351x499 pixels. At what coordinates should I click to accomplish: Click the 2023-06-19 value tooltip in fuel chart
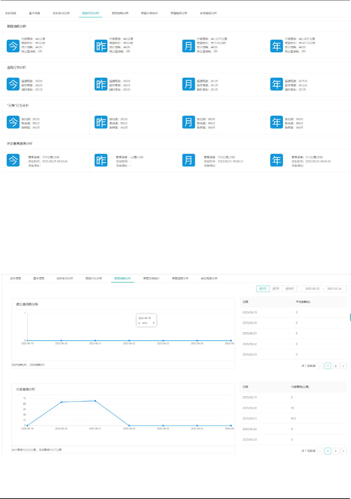pos(146,320)
